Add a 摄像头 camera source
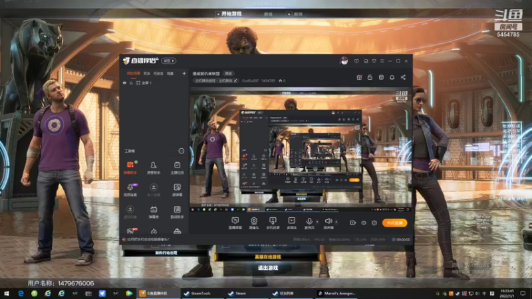 [254, 223]
